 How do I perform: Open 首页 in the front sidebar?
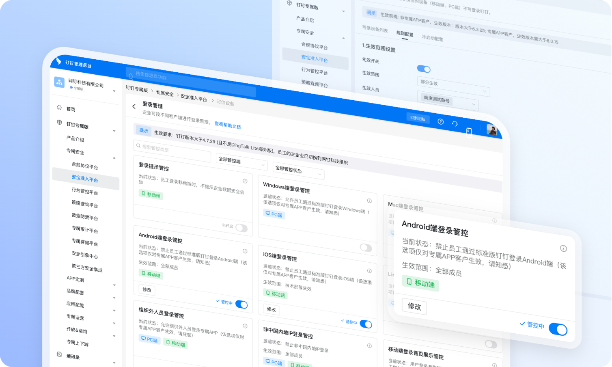[71, 109]
